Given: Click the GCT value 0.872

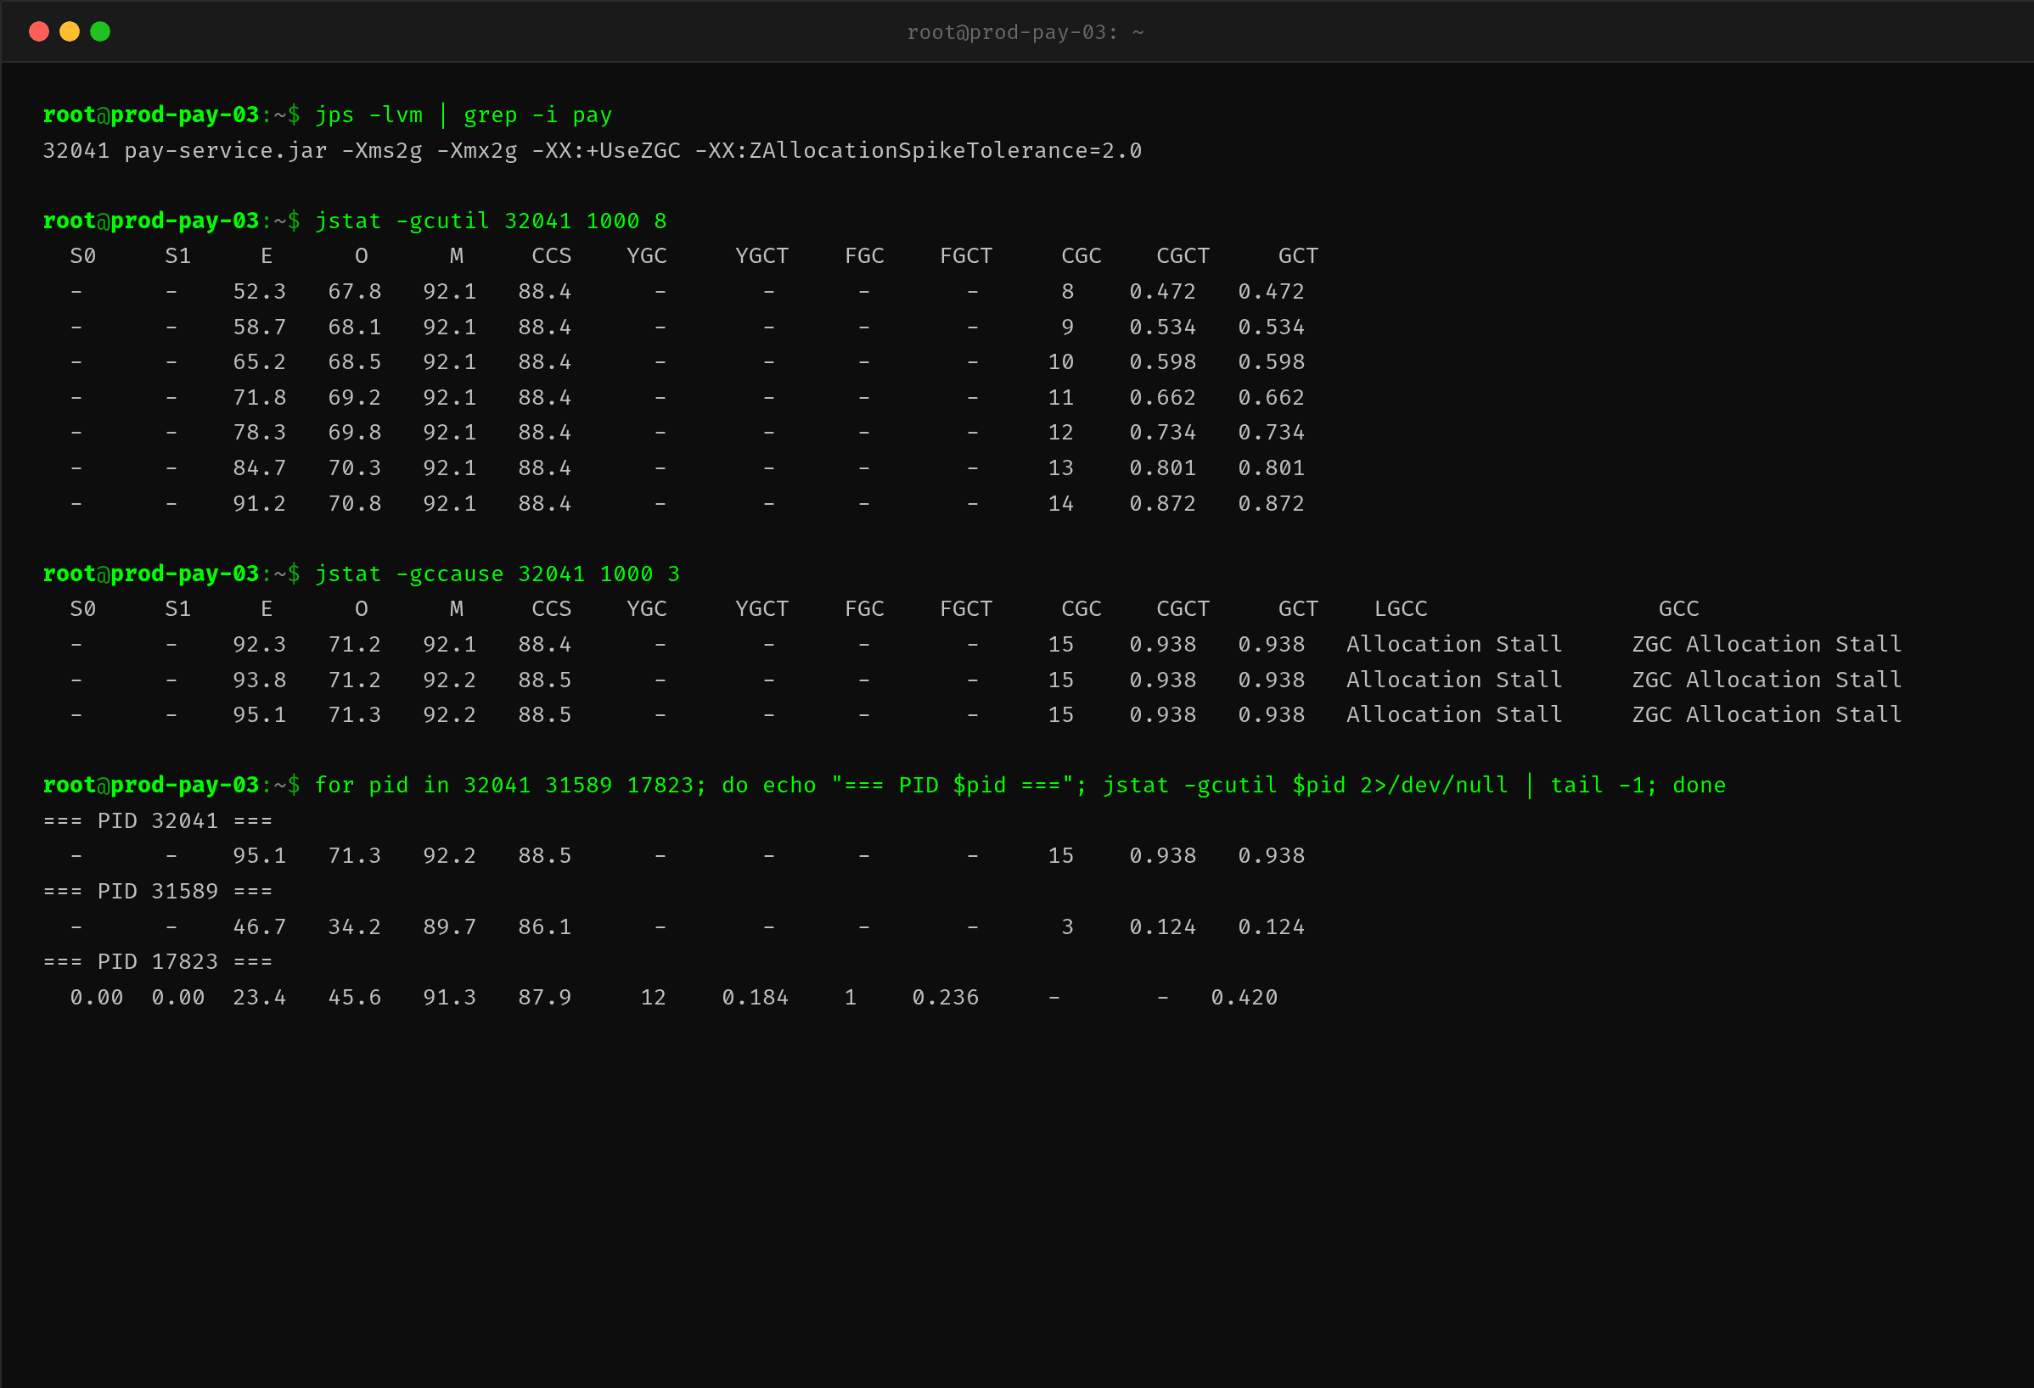Looking at the screenshot, I should point(1271,504).
